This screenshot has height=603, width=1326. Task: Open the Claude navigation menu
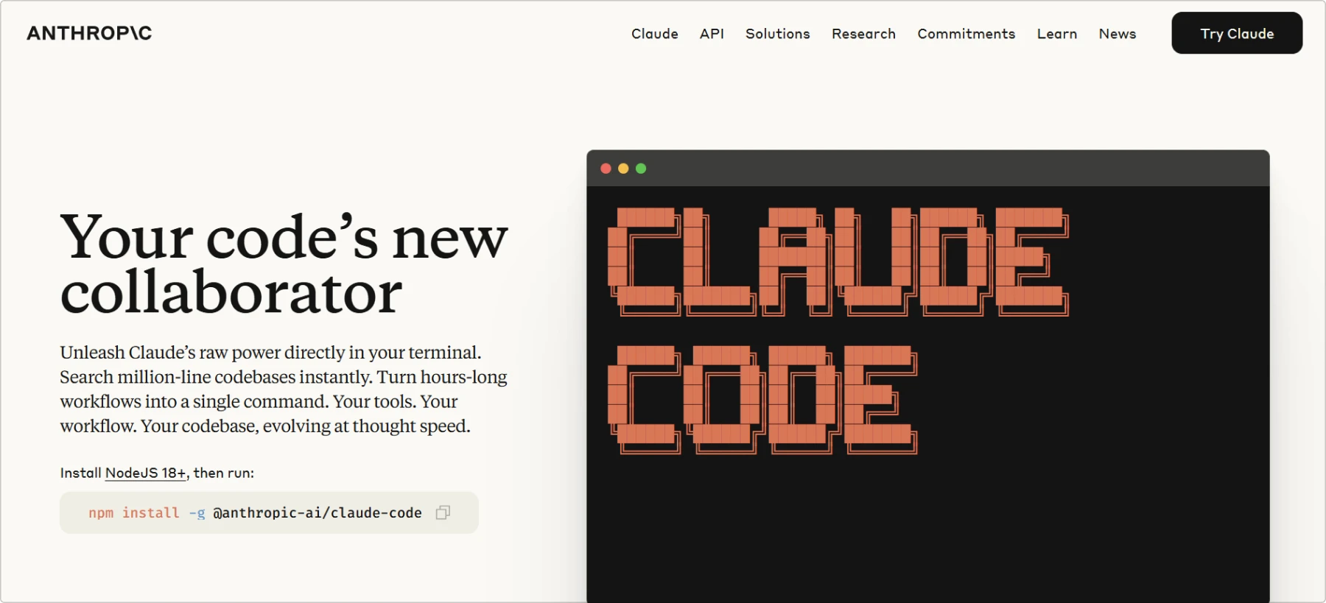click(x=654, y=34)
